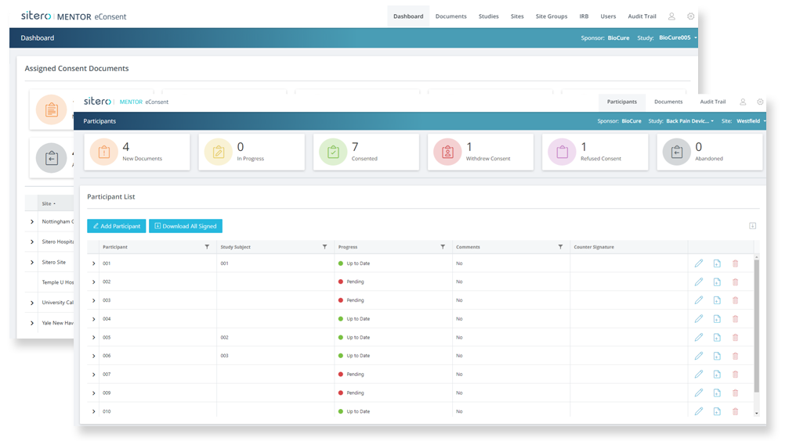This screenshot has width=789, height=441.
Task: Expand Nottingham site row in Dashboard
Action: tap(32, 221)
